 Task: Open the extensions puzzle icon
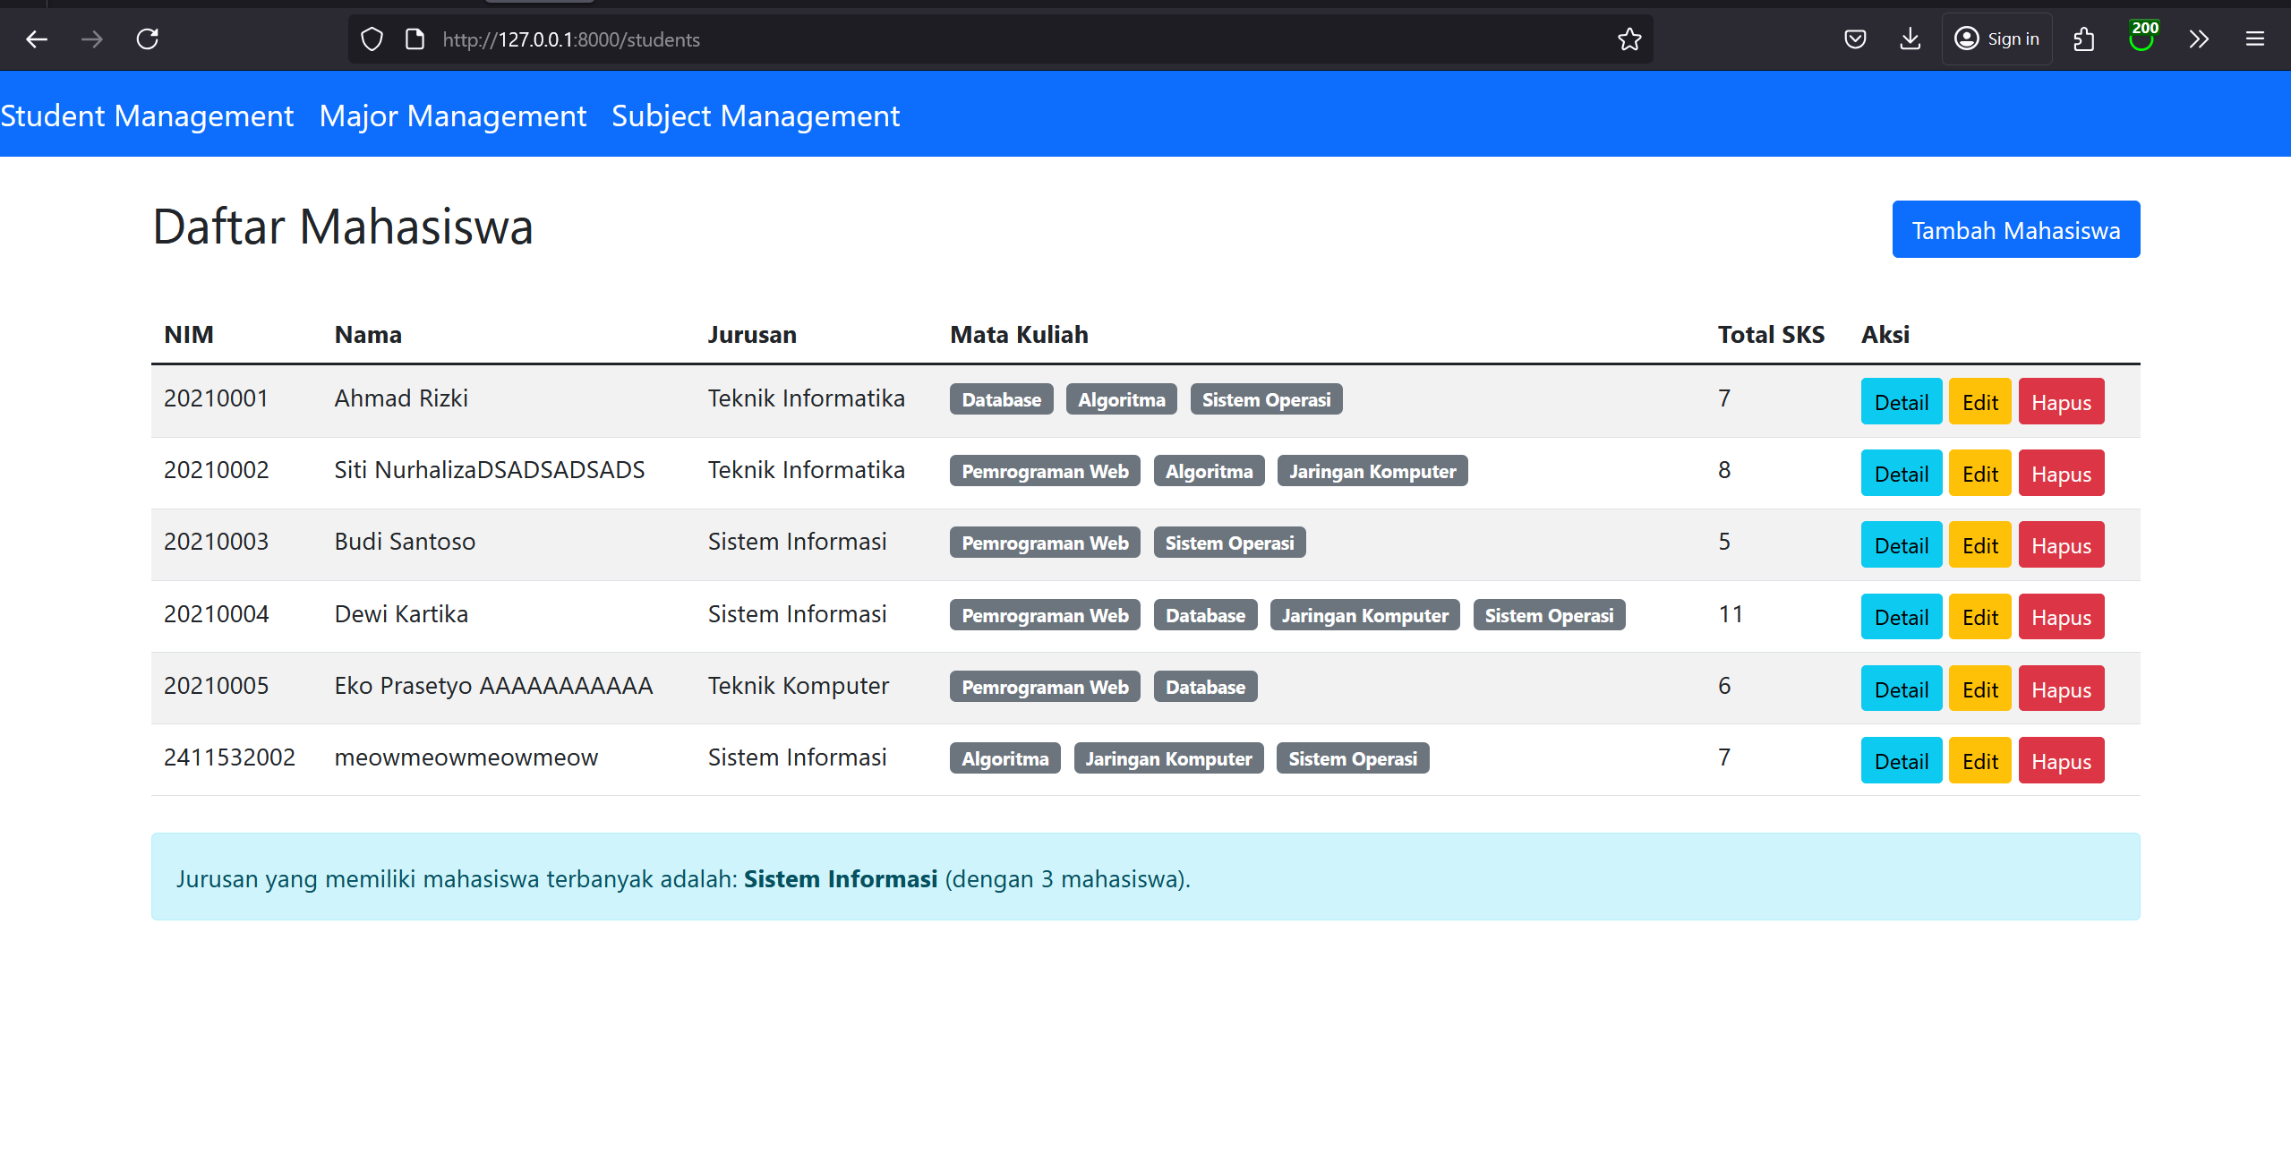tap(2083, 39)
